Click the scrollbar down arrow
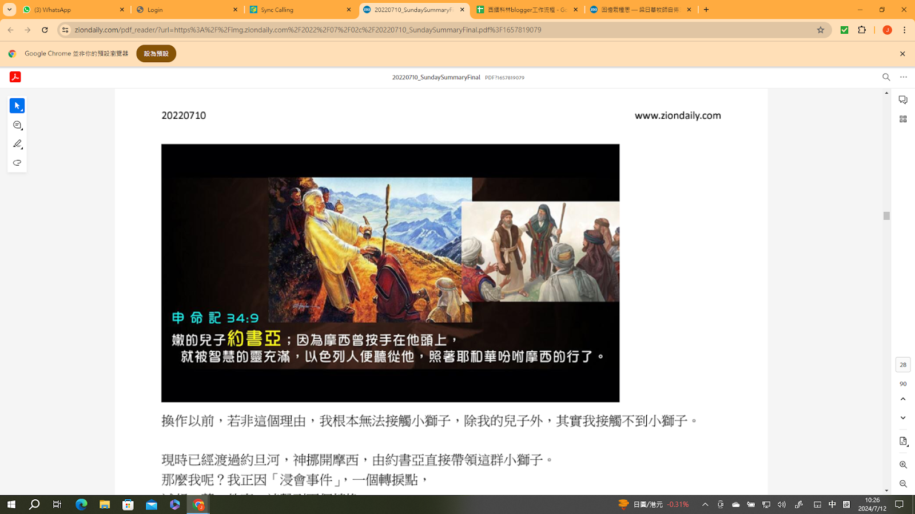The width and height of the screenshot is (915, 514). pyautogui.click(x=886, y=491)
